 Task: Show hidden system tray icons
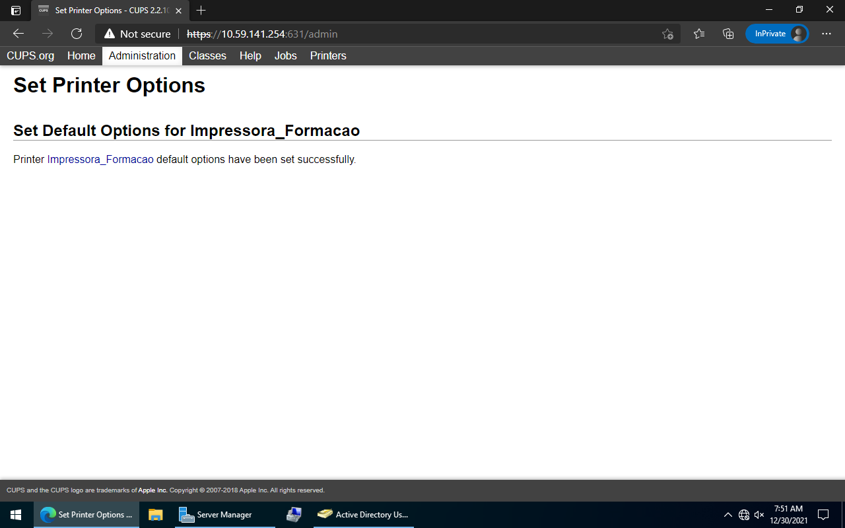(728, 514)
